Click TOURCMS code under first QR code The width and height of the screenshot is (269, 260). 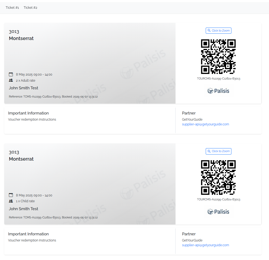[x=218, y=78]
